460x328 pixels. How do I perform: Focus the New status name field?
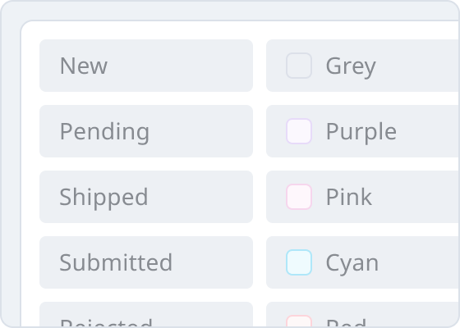point(146,66)
